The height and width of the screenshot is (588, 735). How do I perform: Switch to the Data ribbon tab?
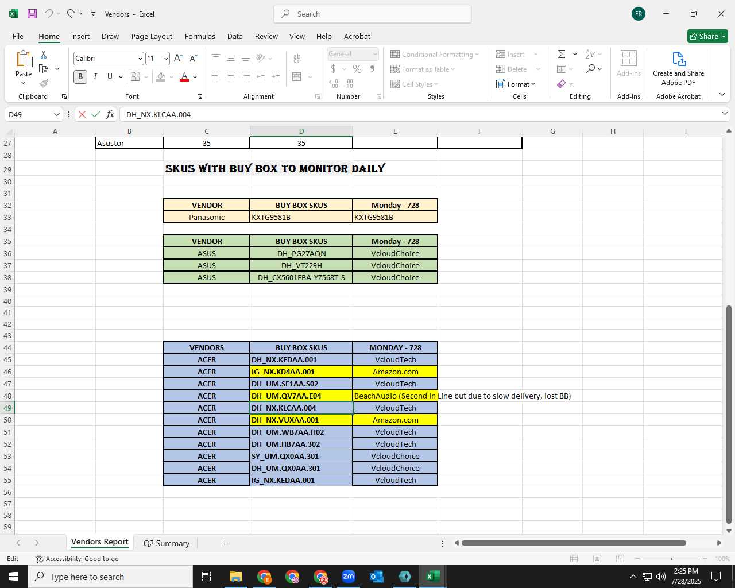(235, 36)
